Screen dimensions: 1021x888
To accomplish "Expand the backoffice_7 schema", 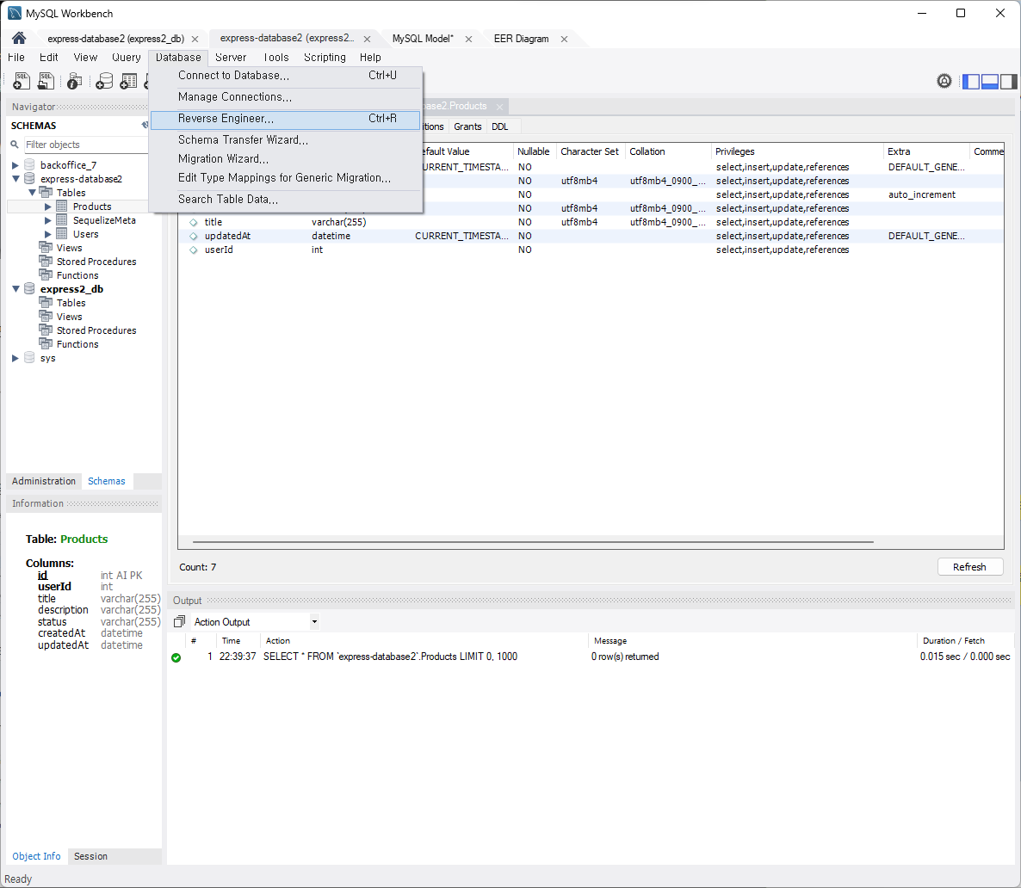I will (x=15, y=165).
